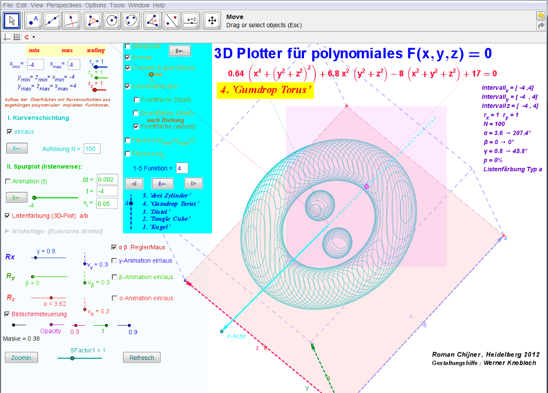
Task: Open the Perspectives menu
Action: point(65,5)
